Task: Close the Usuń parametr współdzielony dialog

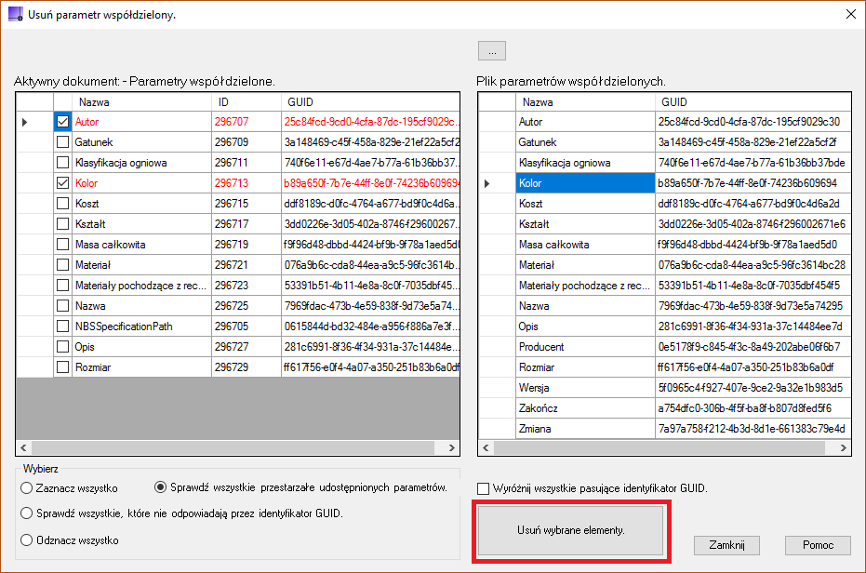Action: [x=850, y=14]
